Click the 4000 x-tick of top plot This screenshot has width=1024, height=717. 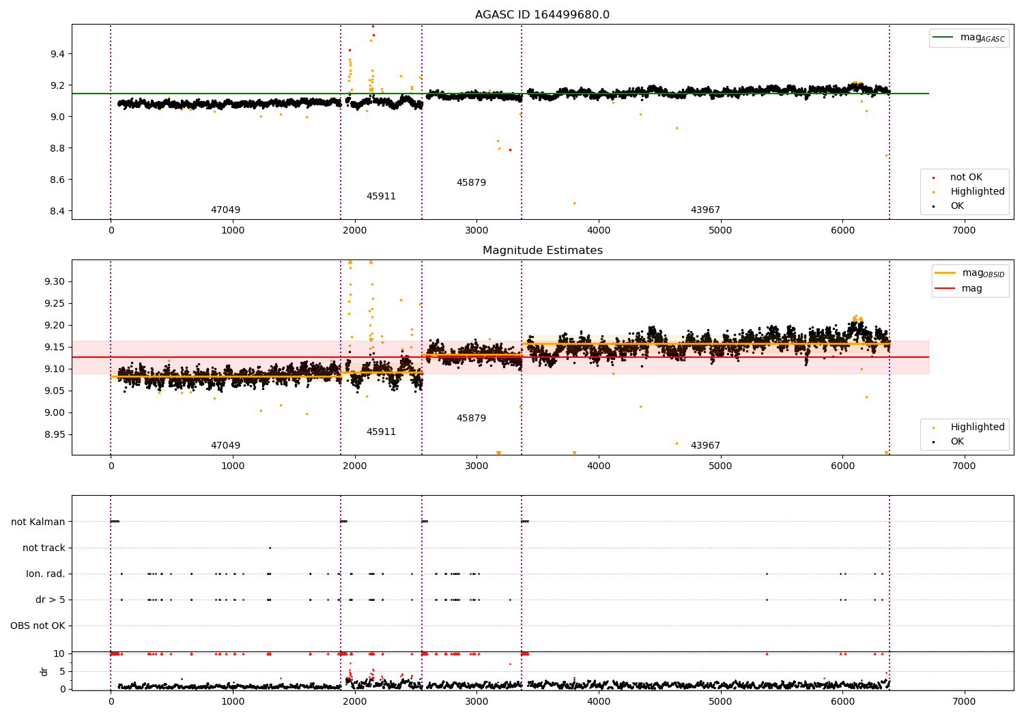coord(599,231)
